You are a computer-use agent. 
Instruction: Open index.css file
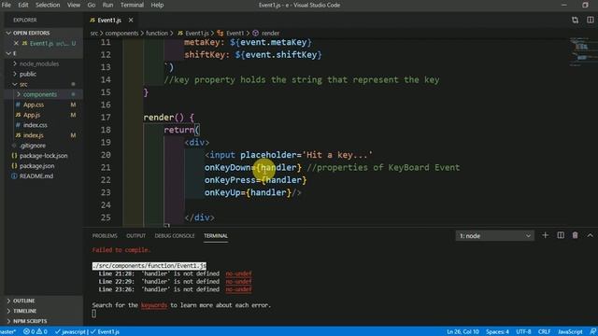36,125
